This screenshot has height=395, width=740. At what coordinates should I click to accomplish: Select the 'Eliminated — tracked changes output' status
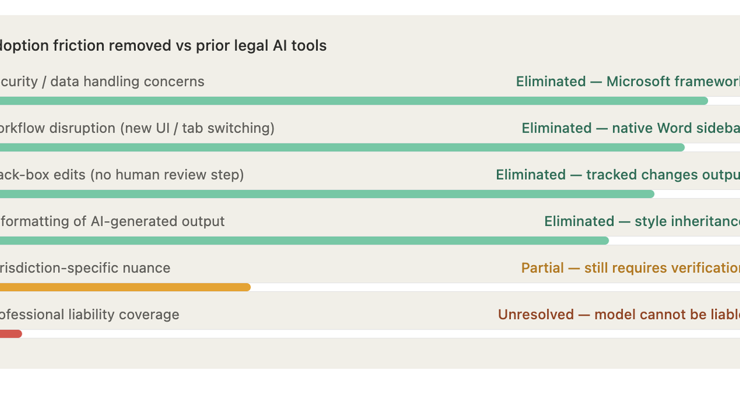pyautogui.click(x=618, y=175)
